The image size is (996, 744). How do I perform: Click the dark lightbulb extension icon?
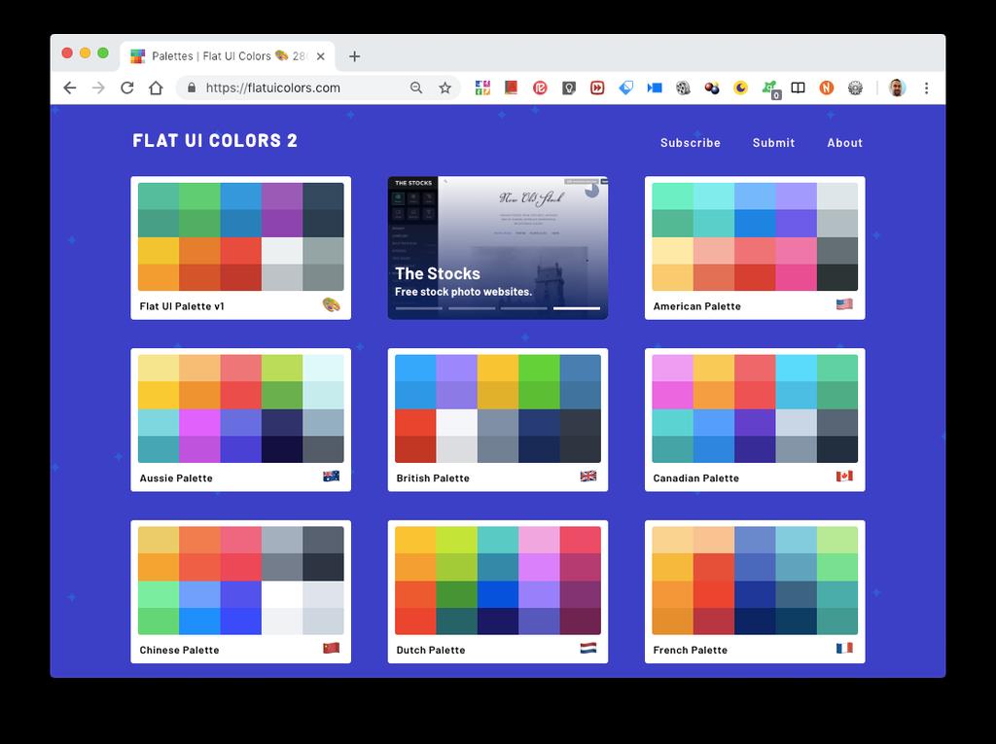tap(568, 88)
